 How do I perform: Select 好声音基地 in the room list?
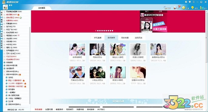pos(12,51)
